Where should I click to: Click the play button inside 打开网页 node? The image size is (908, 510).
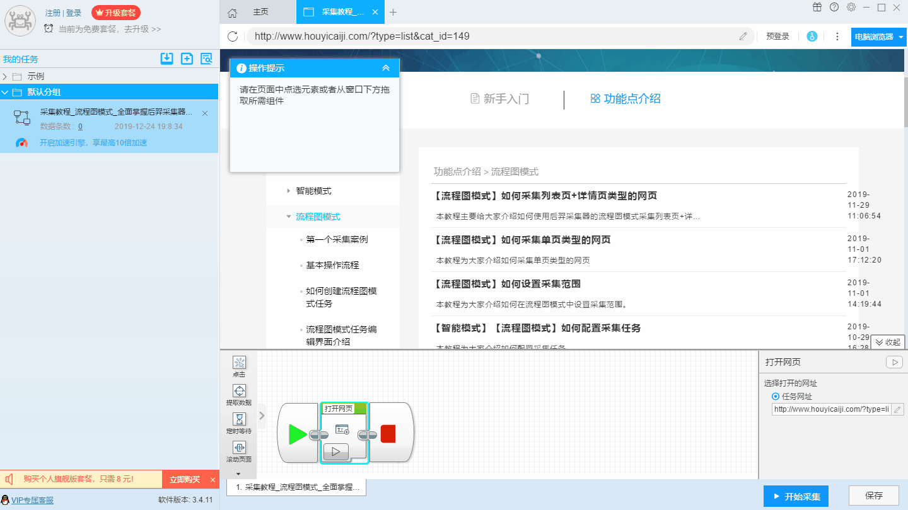(335, 451)
